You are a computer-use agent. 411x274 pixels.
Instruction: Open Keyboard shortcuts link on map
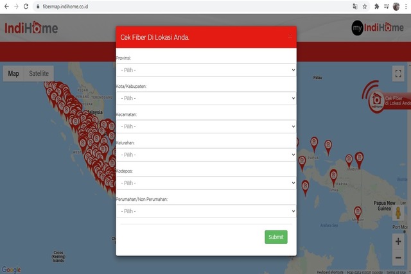point(330,272)
